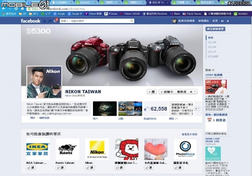Click the Facebook logo in the blue bar
Image resolution: width=252 pixels, height=176 pixels.
click(30, 21)
